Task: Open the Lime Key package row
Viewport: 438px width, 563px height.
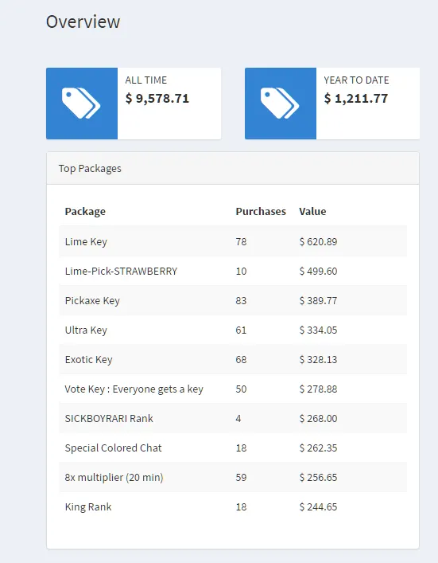Action: (233, 241)
